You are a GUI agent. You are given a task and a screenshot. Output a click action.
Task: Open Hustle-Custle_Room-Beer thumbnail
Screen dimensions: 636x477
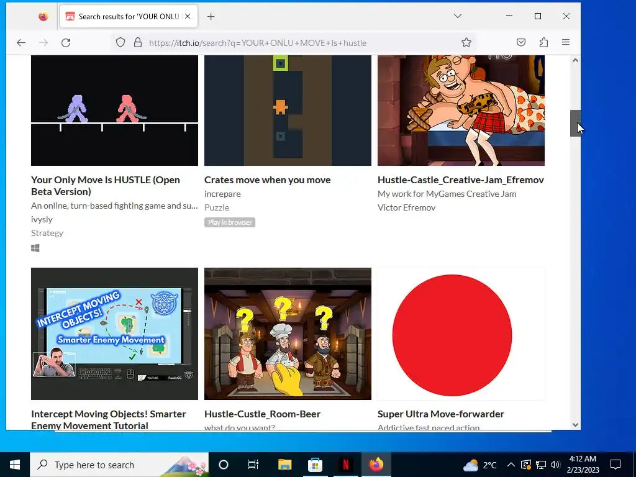point(288,334)
